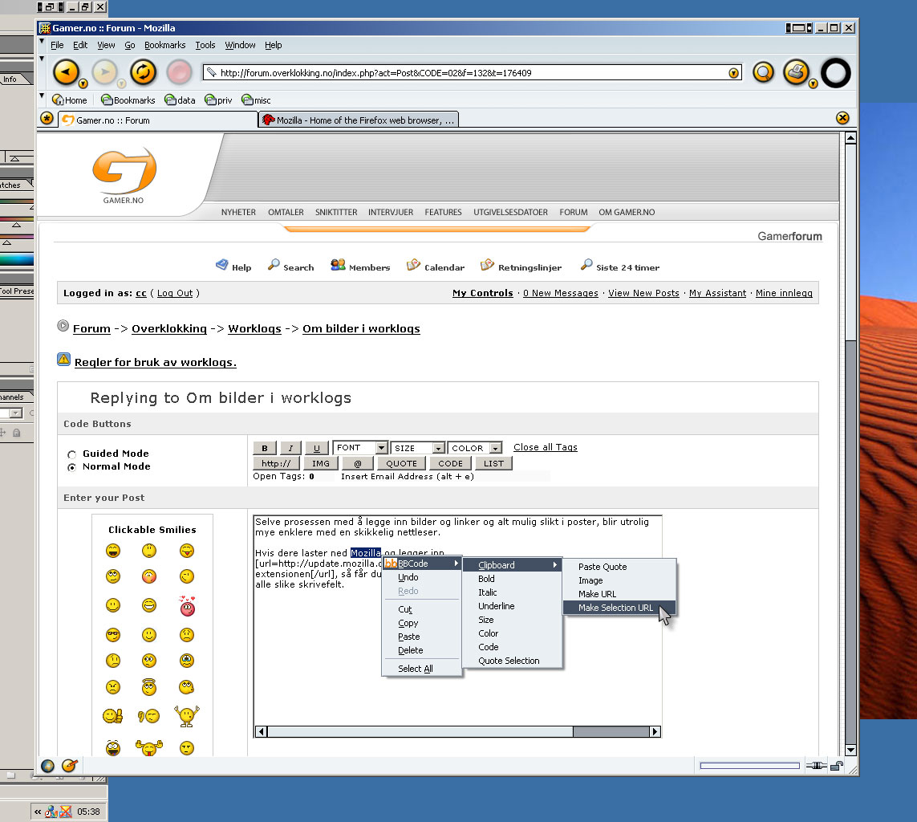Click the Print toolbar icon

796,72
